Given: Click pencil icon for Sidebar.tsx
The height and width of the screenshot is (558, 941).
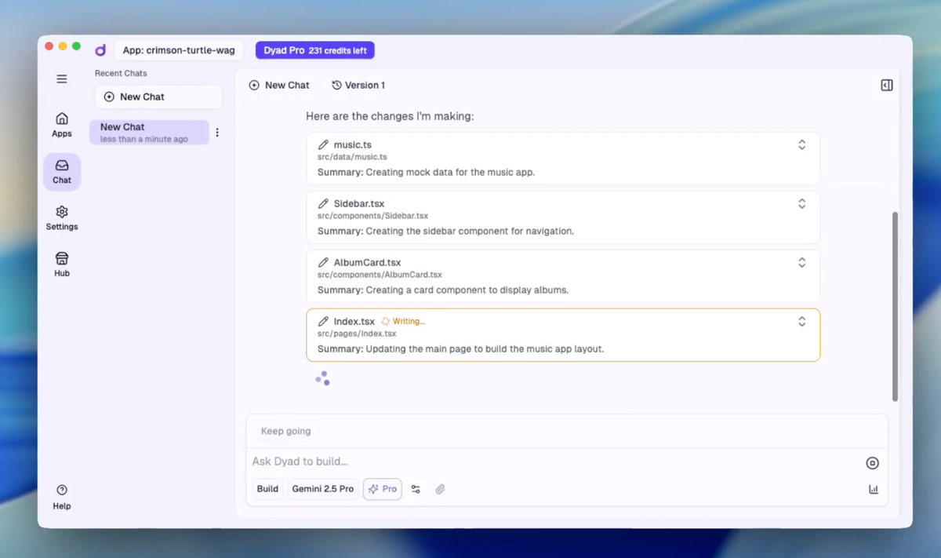Looking at the screenshot, I should click(x=323, y=203).
